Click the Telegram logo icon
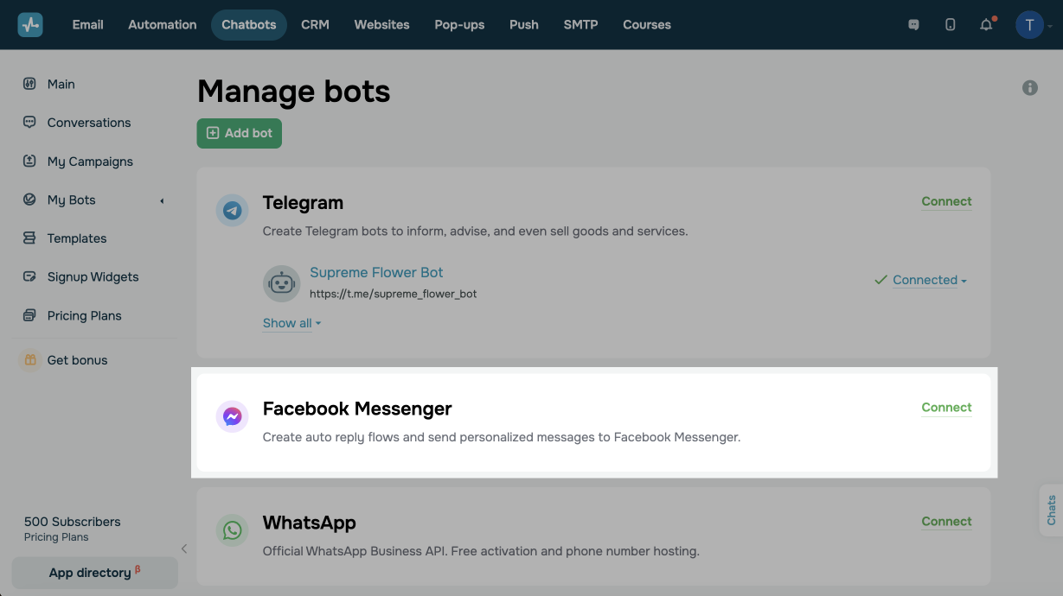This screenshot has height=596, width=1063. (232, 211)
